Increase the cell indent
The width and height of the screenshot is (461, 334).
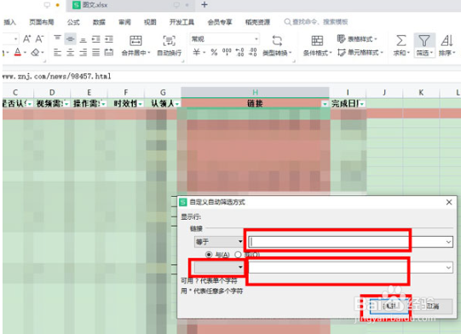coord(109,39)
